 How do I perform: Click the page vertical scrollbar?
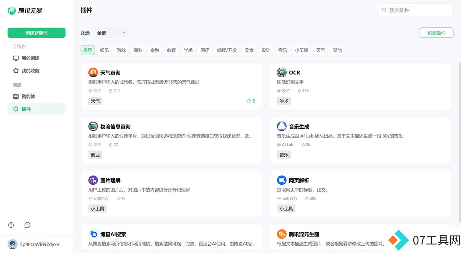tap(459, 142)
